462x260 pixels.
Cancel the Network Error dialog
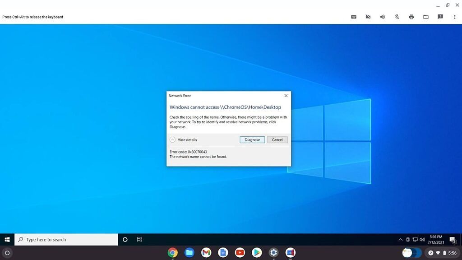tap(277, 139)
